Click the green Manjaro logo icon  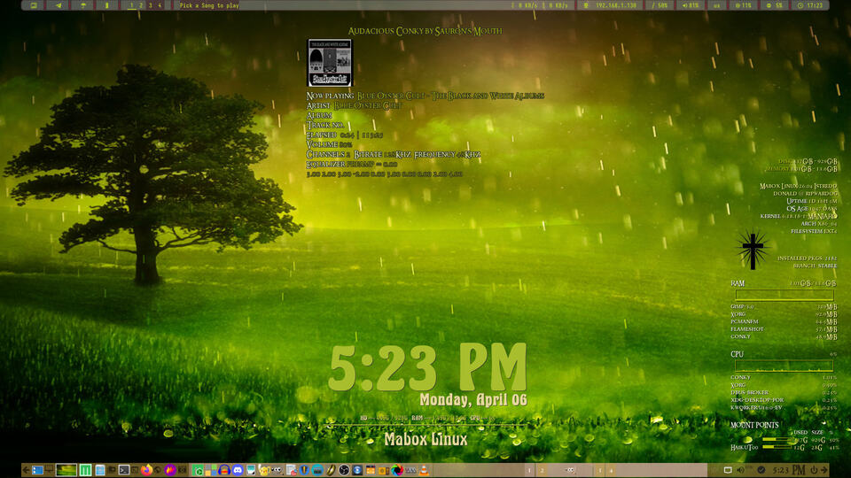coord(86,470)
